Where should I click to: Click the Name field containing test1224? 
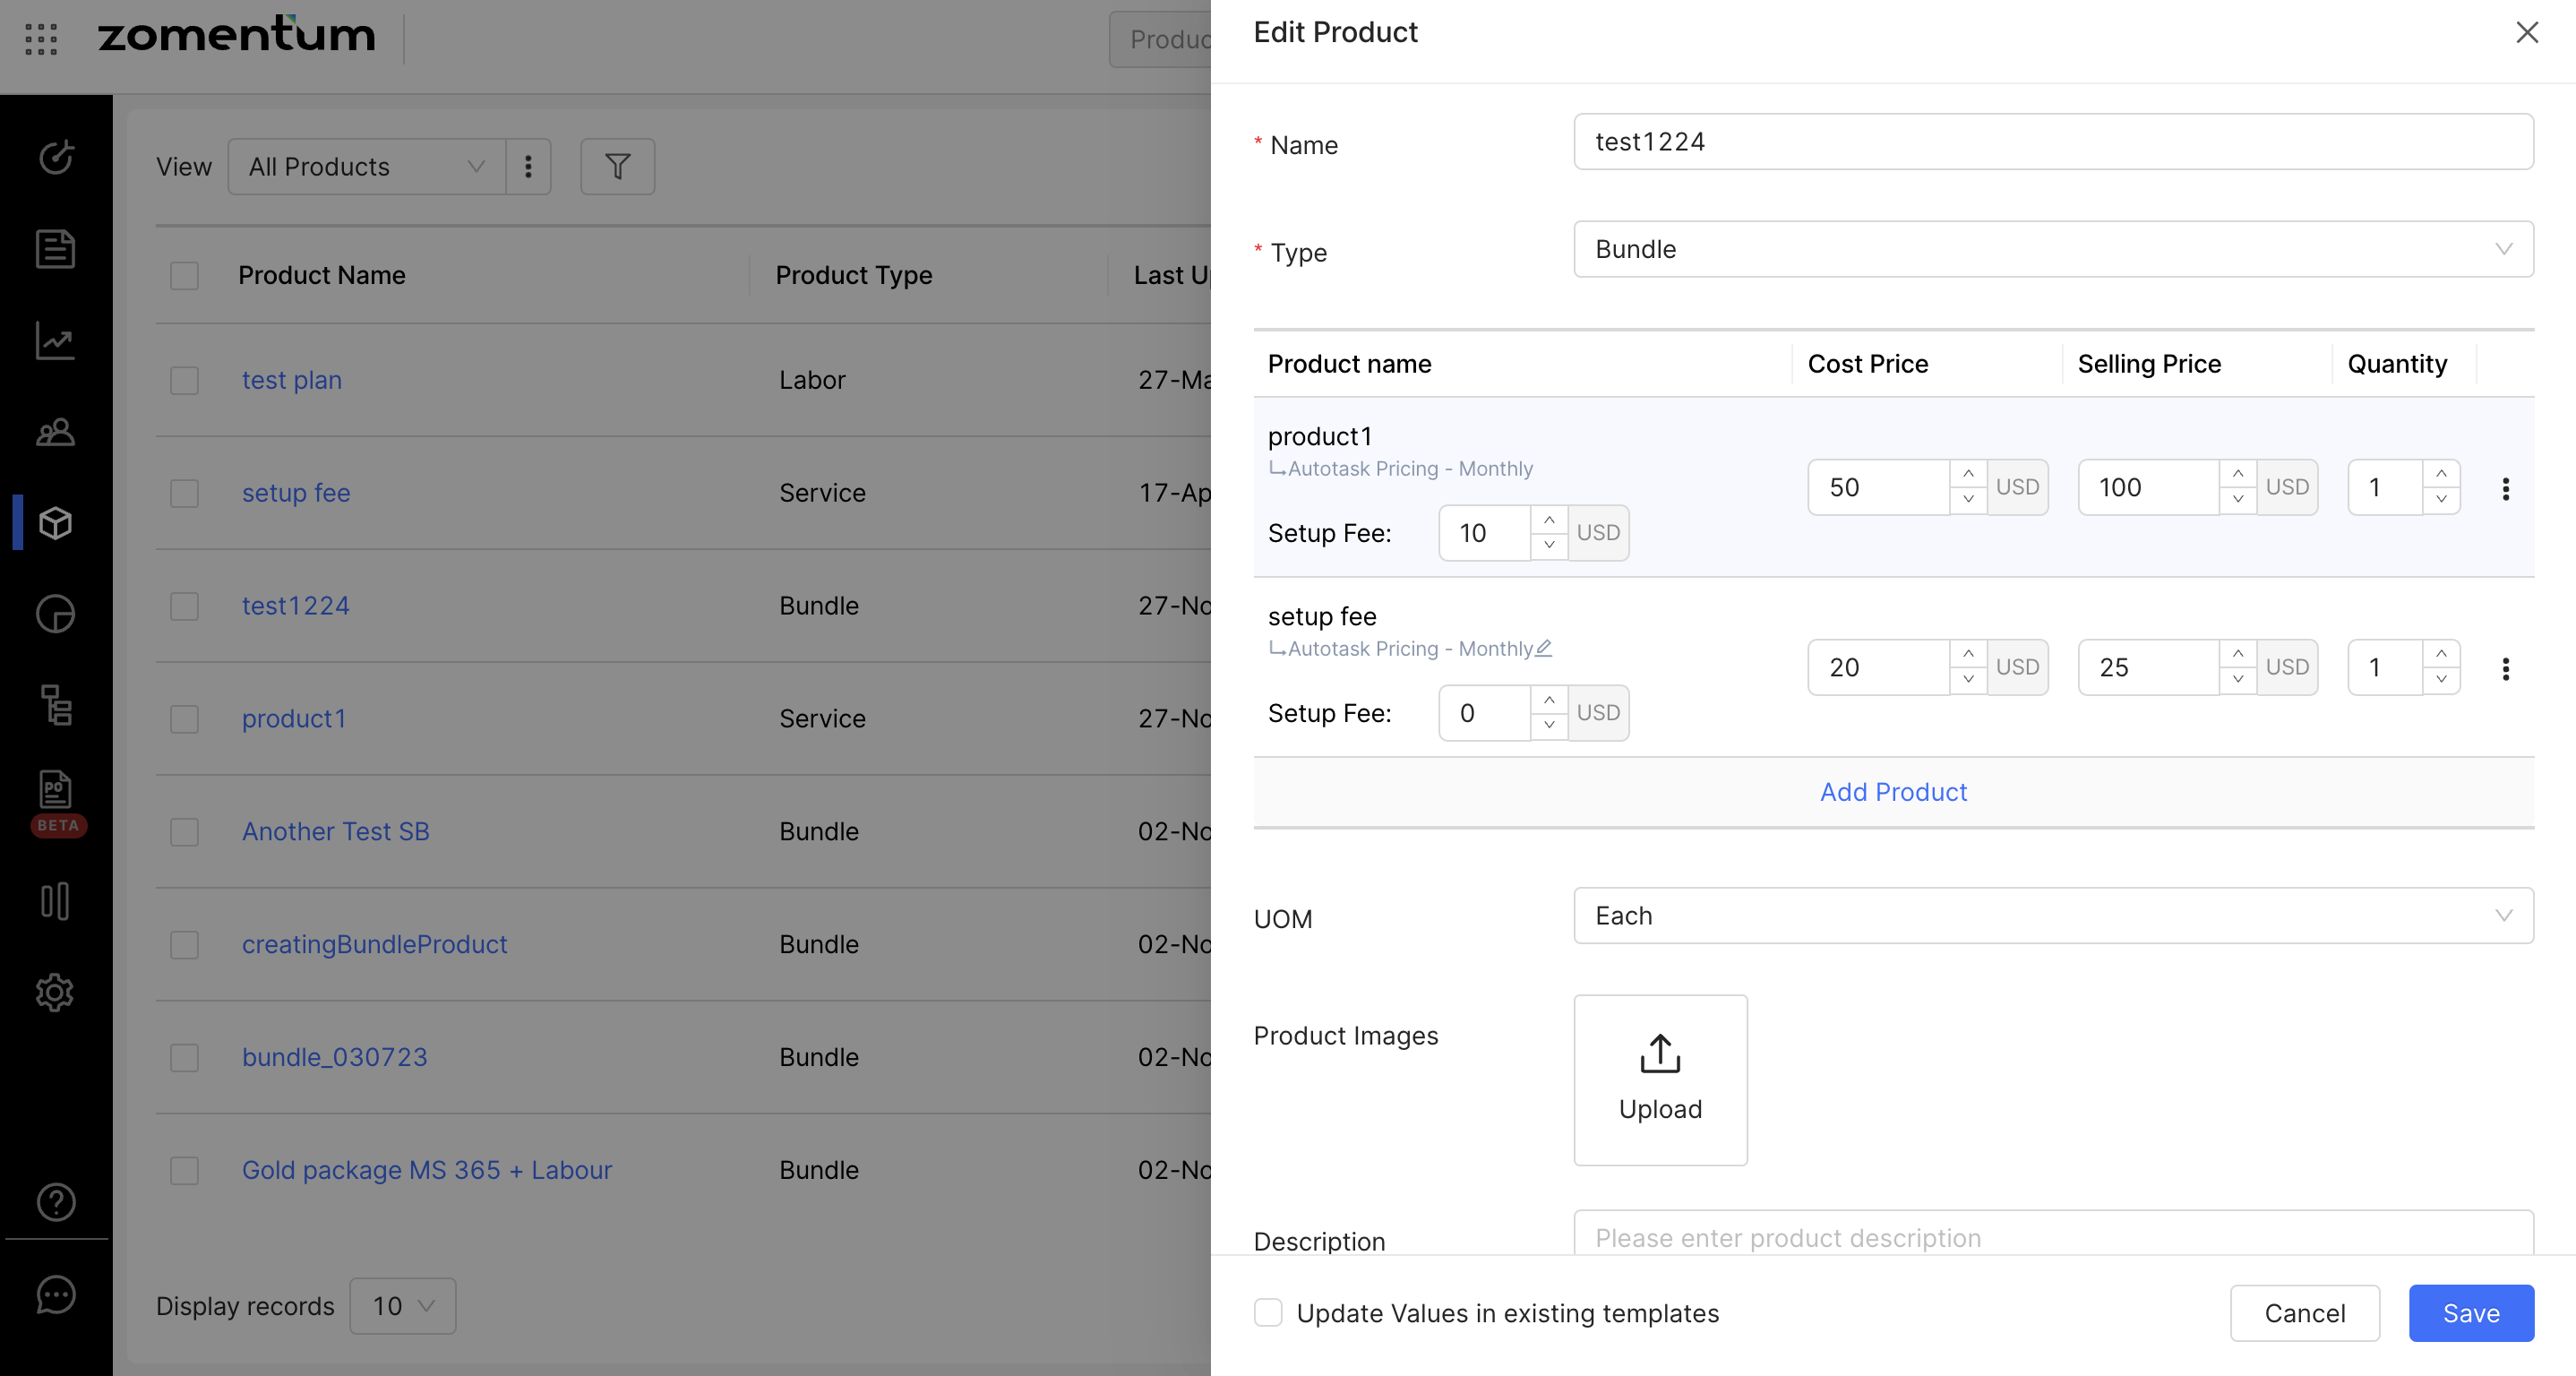tap(2052, 142)
